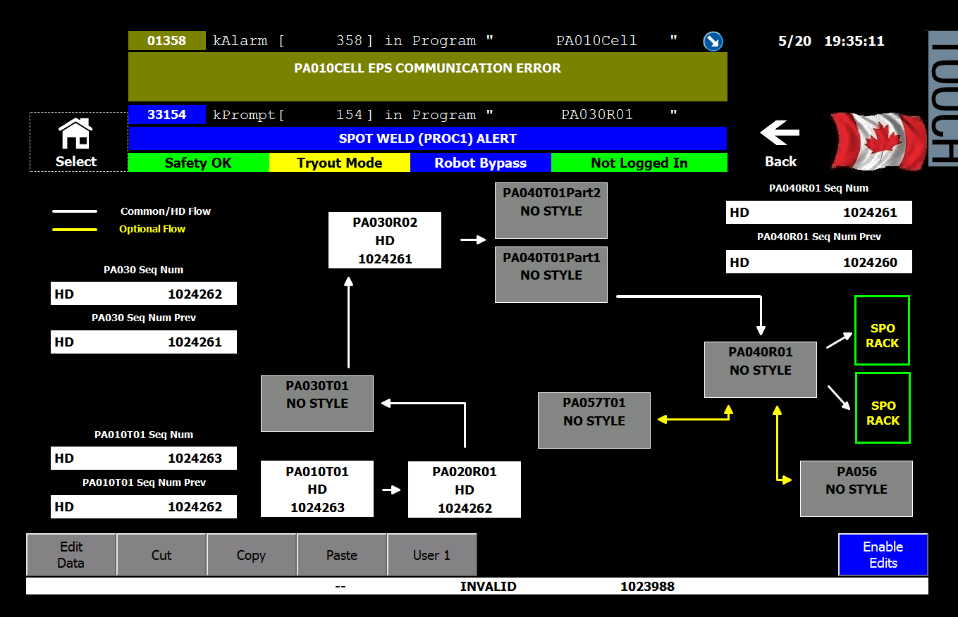This screenshot has height=617, width=958.
Task: Click the prompt number 33154
Action: 167,115
